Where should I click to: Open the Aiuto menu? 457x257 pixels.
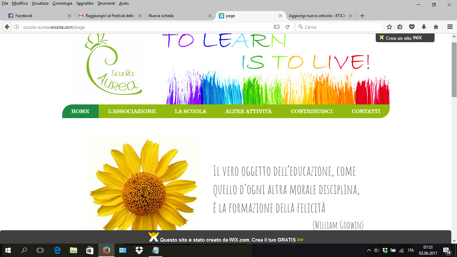(124, 3)
